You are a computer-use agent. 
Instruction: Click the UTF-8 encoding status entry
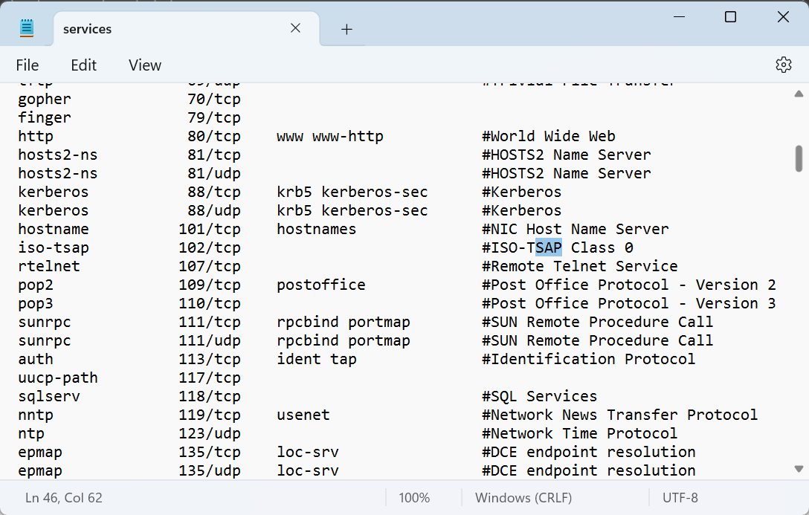click(x=680, y=498)
